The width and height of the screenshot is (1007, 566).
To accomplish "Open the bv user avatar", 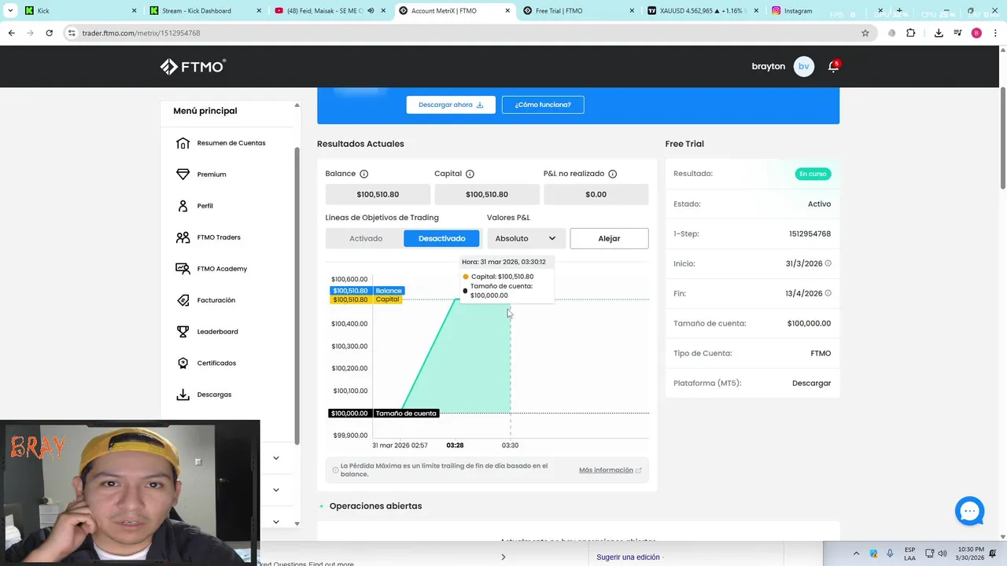I will click(x=803, y=67).
